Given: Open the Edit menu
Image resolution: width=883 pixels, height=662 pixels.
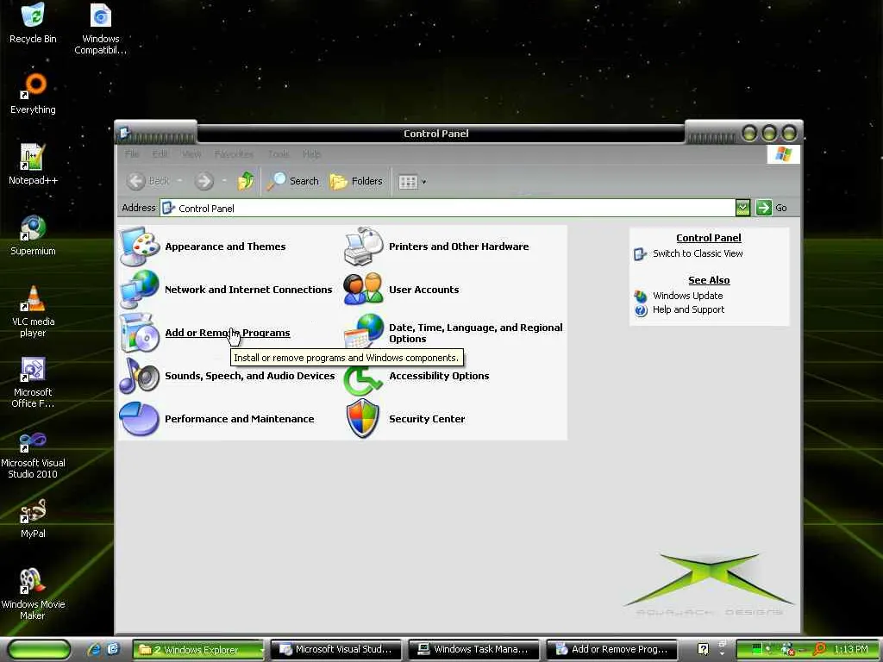Looking at the screenshot, I should point(160,153).
